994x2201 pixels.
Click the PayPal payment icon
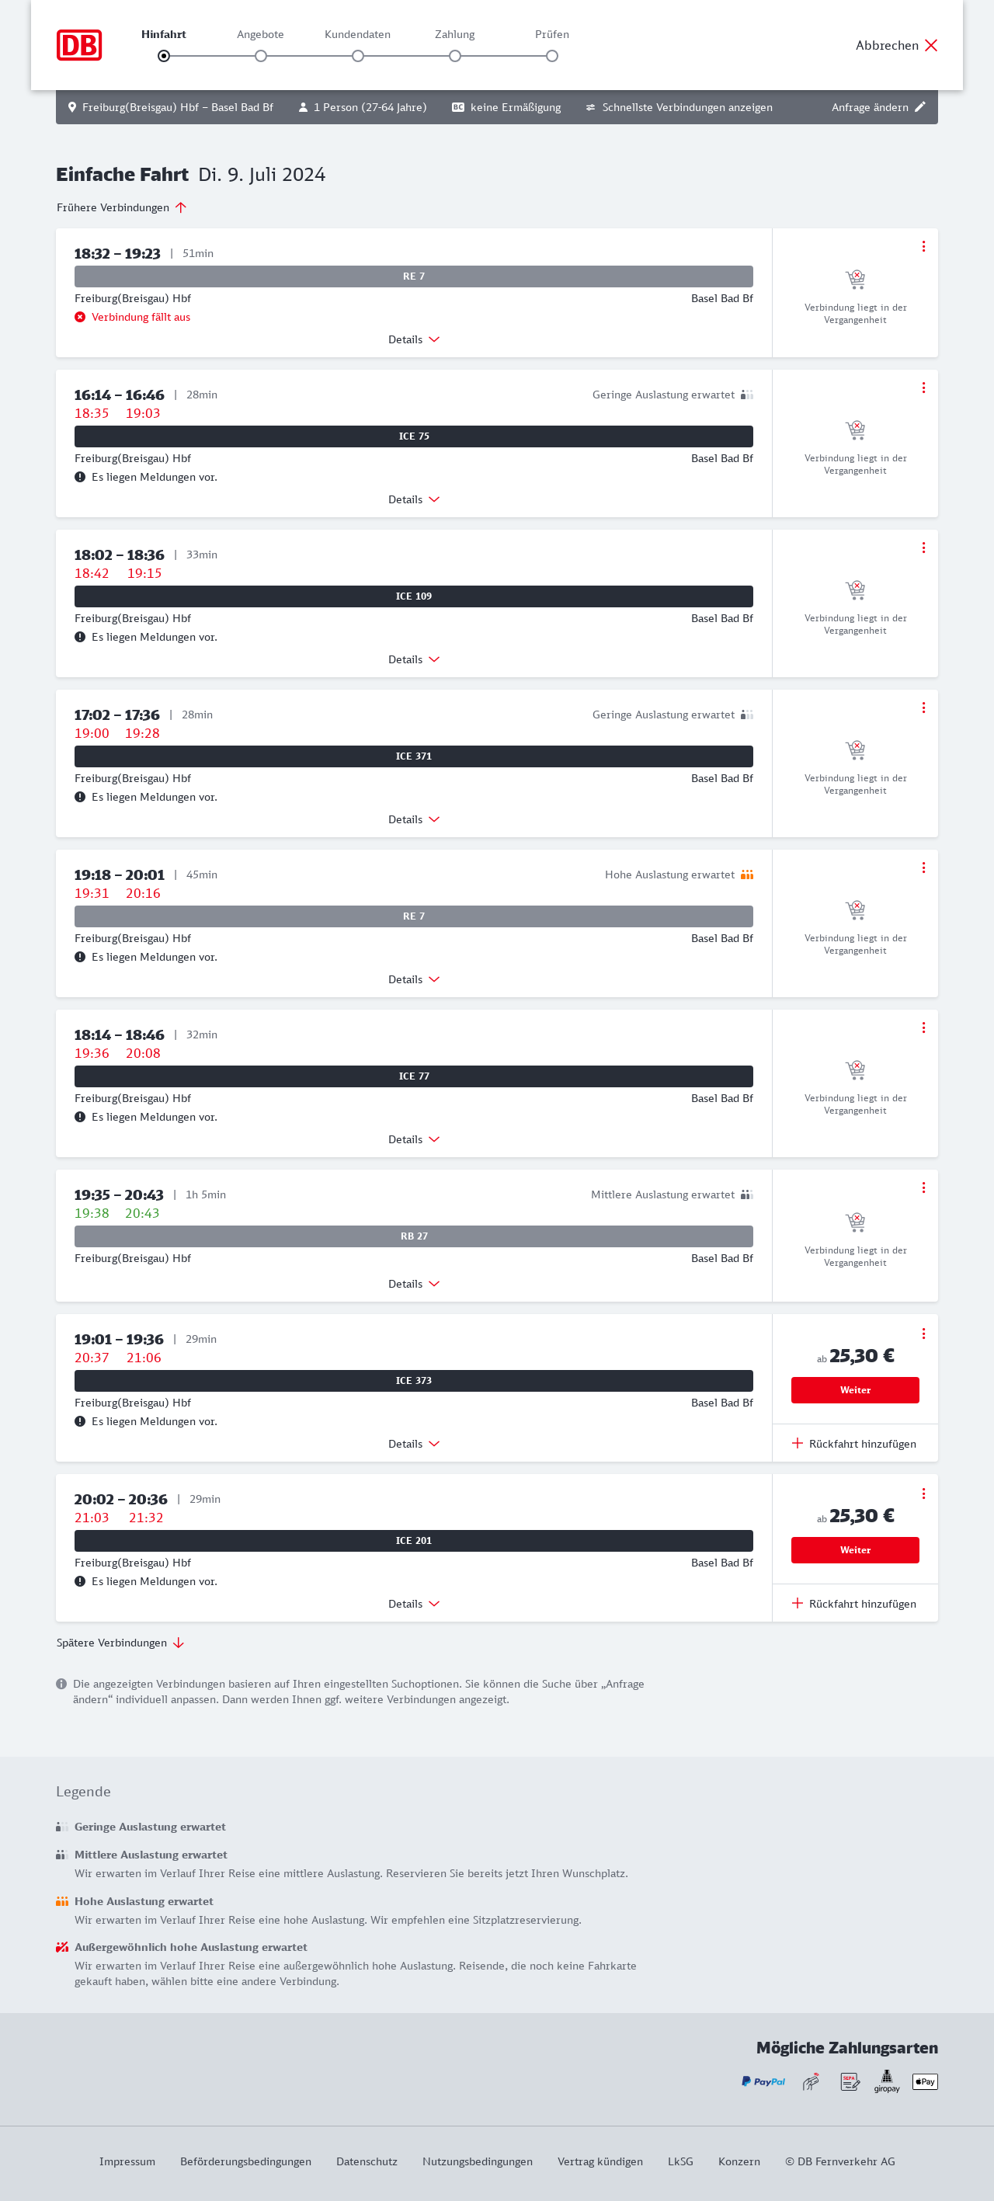[763, 2081]
